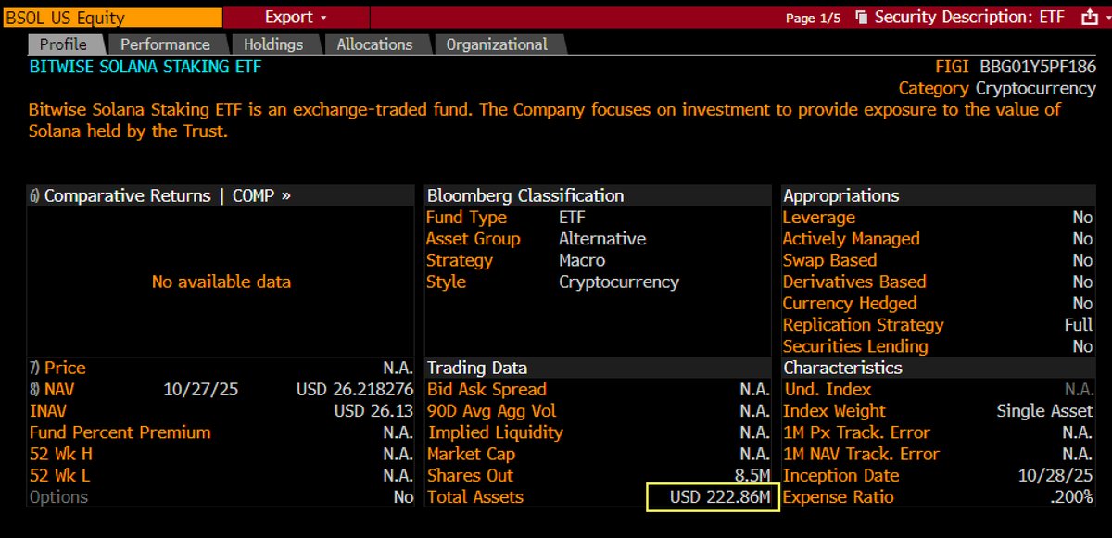The height and width of the screenshot is (538, 1112).
Task: Select the Profile tab
Action: (x=65, y=44)
